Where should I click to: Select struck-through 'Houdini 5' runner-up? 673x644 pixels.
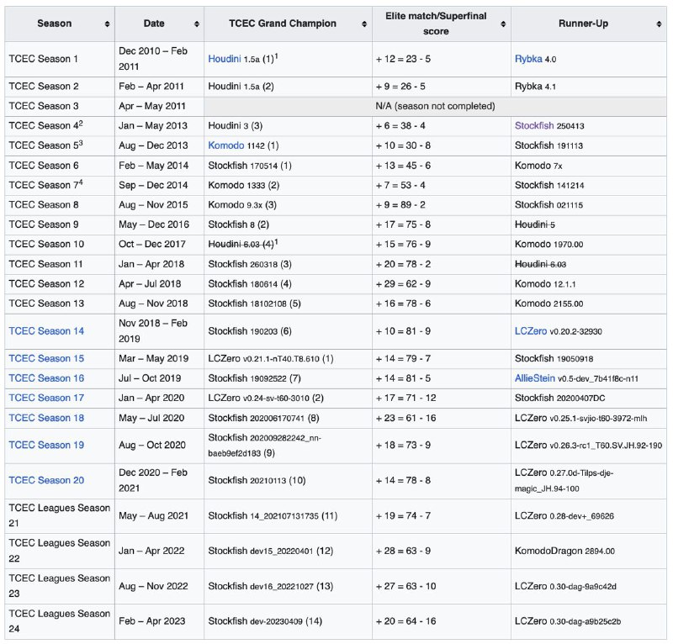535,224
